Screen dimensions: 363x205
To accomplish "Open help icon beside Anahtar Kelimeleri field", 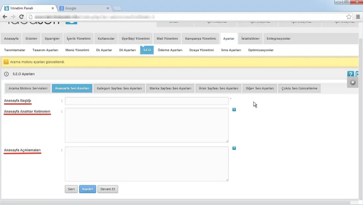I will (x=234, y=110).
